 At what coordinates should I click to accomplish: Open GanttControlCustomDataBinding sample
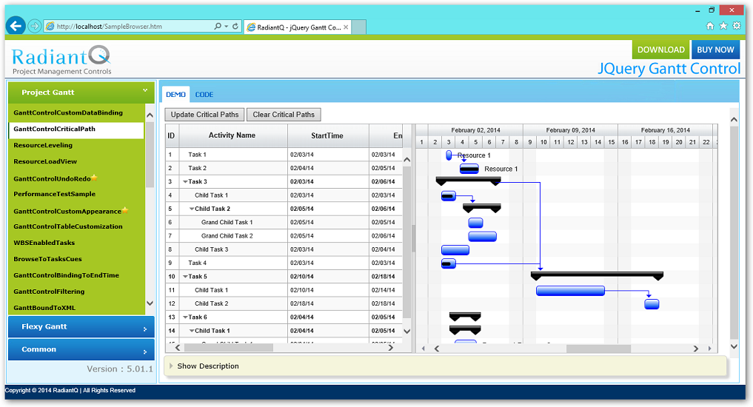(67, 112)
